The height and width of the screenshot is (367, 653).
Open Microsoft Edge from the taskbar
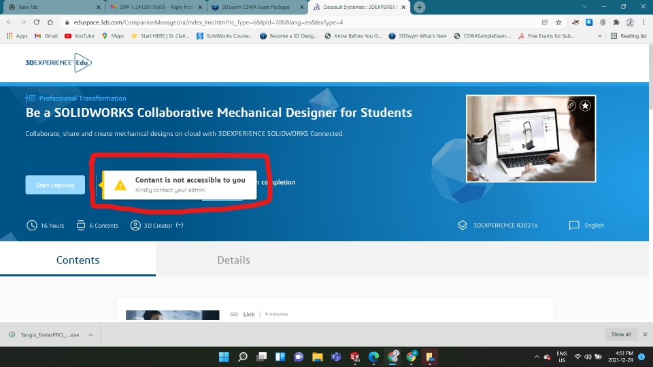point(373,357)
